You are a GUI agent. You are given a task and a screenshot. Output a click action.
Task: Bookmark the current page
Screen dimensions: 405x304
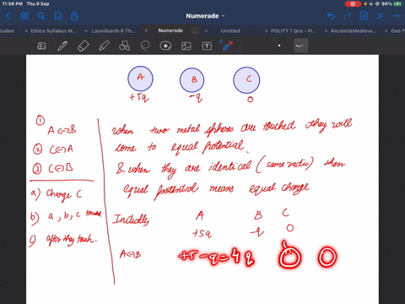pyautogui.click(x=57, y=16)
